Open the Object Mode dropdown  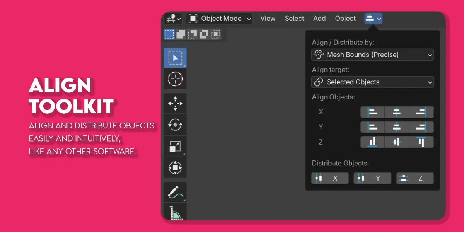[219, 18]
